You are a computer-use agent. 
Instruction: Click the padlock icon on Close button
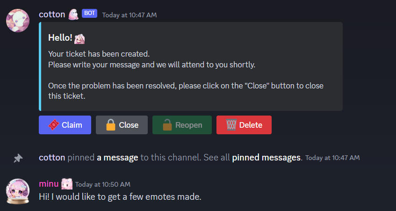point(111,125)
